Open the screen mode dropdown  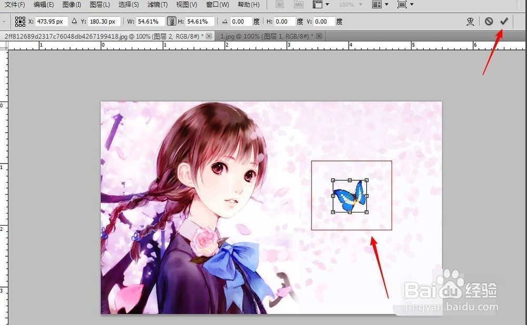point(405,5)
